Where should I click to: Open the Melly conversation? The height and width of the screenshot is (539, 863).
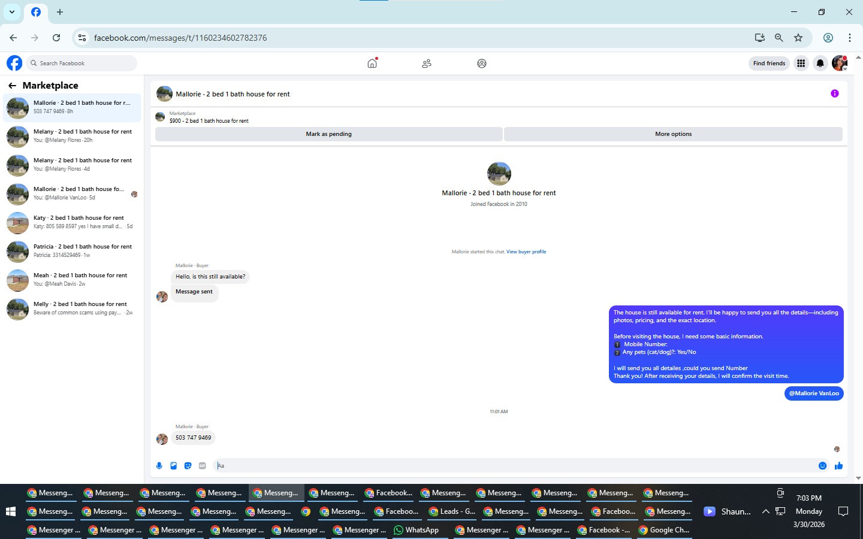tap(72, 309)
